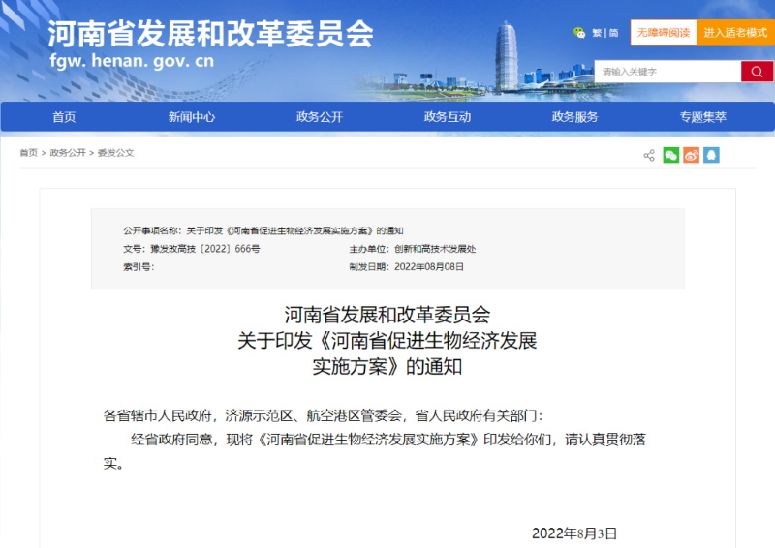The image size is (775, 548).
Task: Open the 新闻中心 navigation menu
Action: 192,117
